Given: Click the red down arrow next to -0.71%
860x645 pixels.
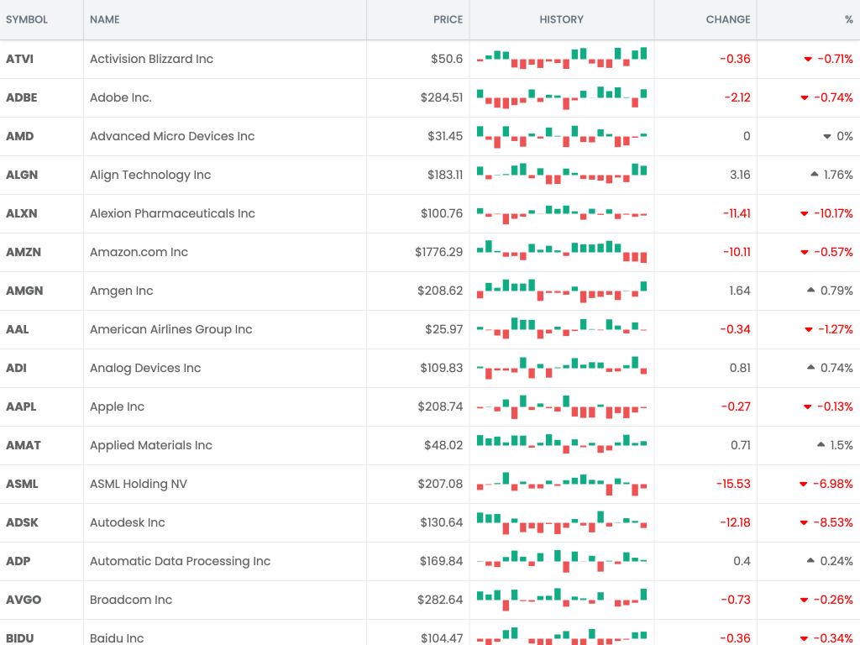Looking at the screenshot, I should click(x=808, y=60).
